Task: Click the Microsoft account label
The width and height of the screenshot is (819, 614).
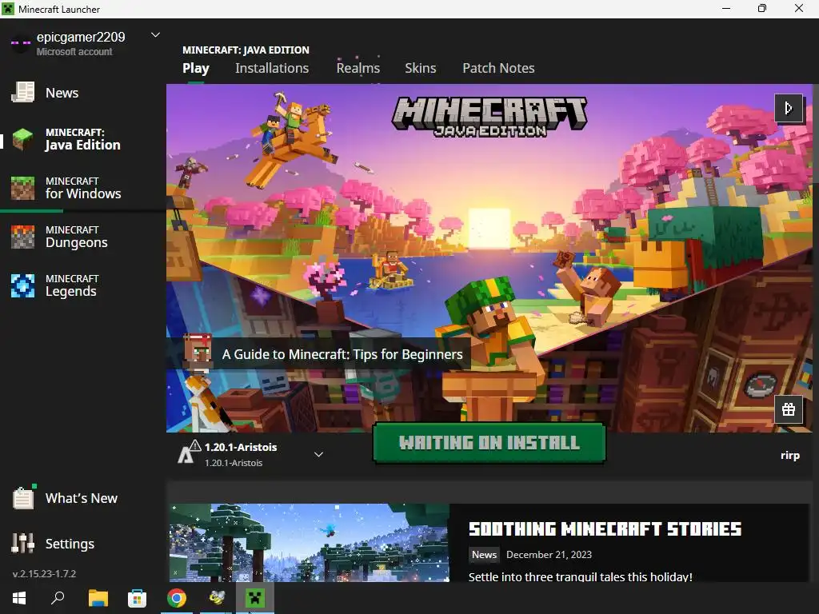Action: click(74, 52)
